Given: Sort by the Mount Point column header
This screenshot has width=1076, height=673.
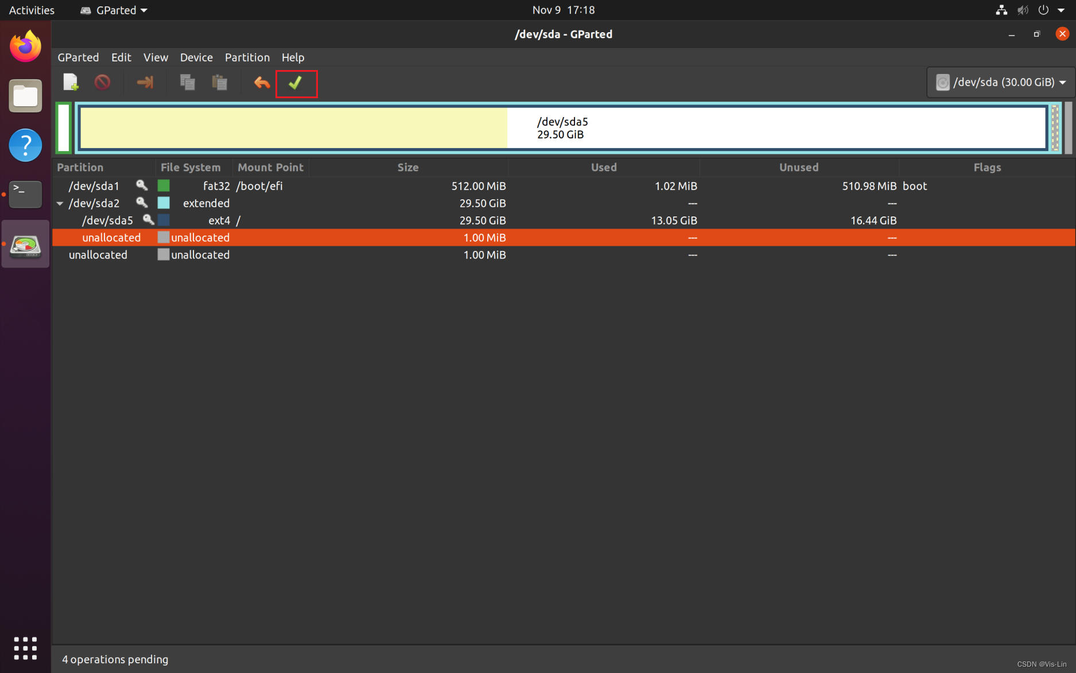Looking at the screenshot, I should pos(271,167).
